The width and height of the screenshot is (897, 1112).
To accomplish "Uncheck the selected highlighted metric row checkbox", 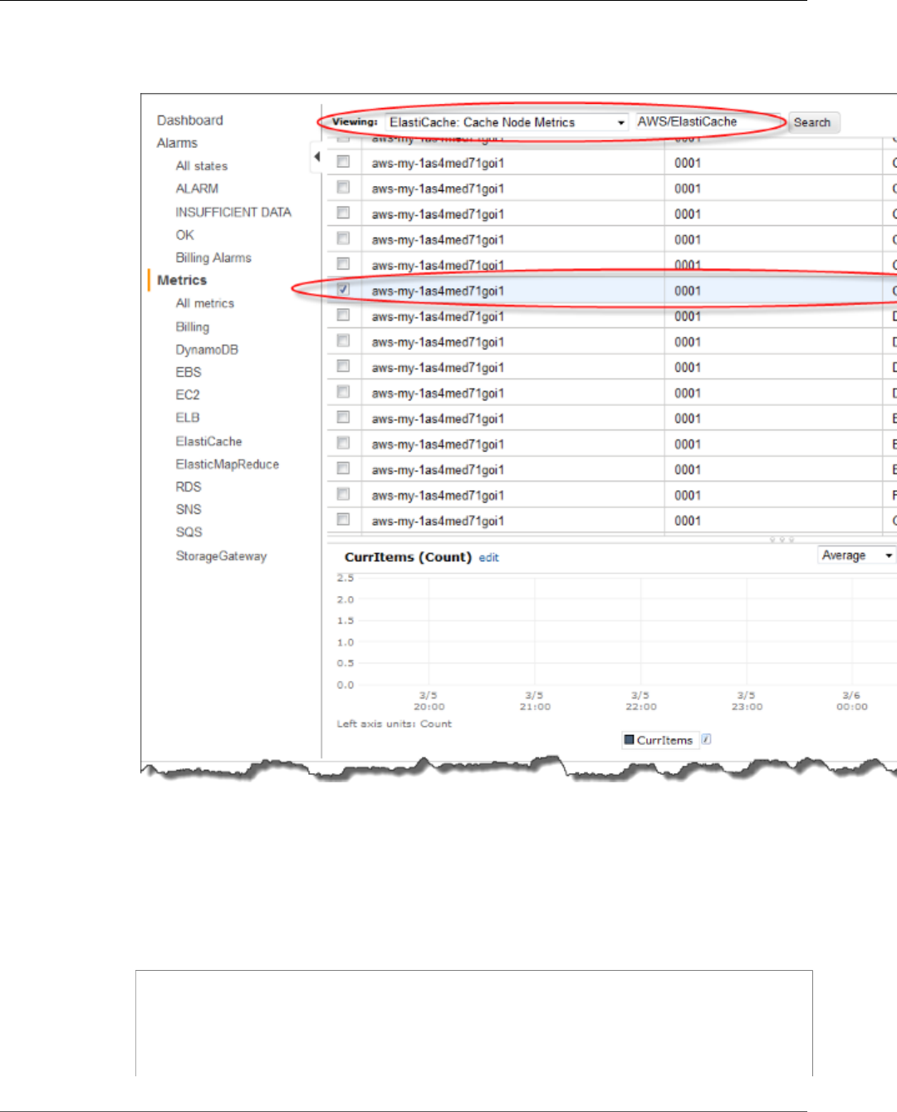I will click(x=343, y=290).
